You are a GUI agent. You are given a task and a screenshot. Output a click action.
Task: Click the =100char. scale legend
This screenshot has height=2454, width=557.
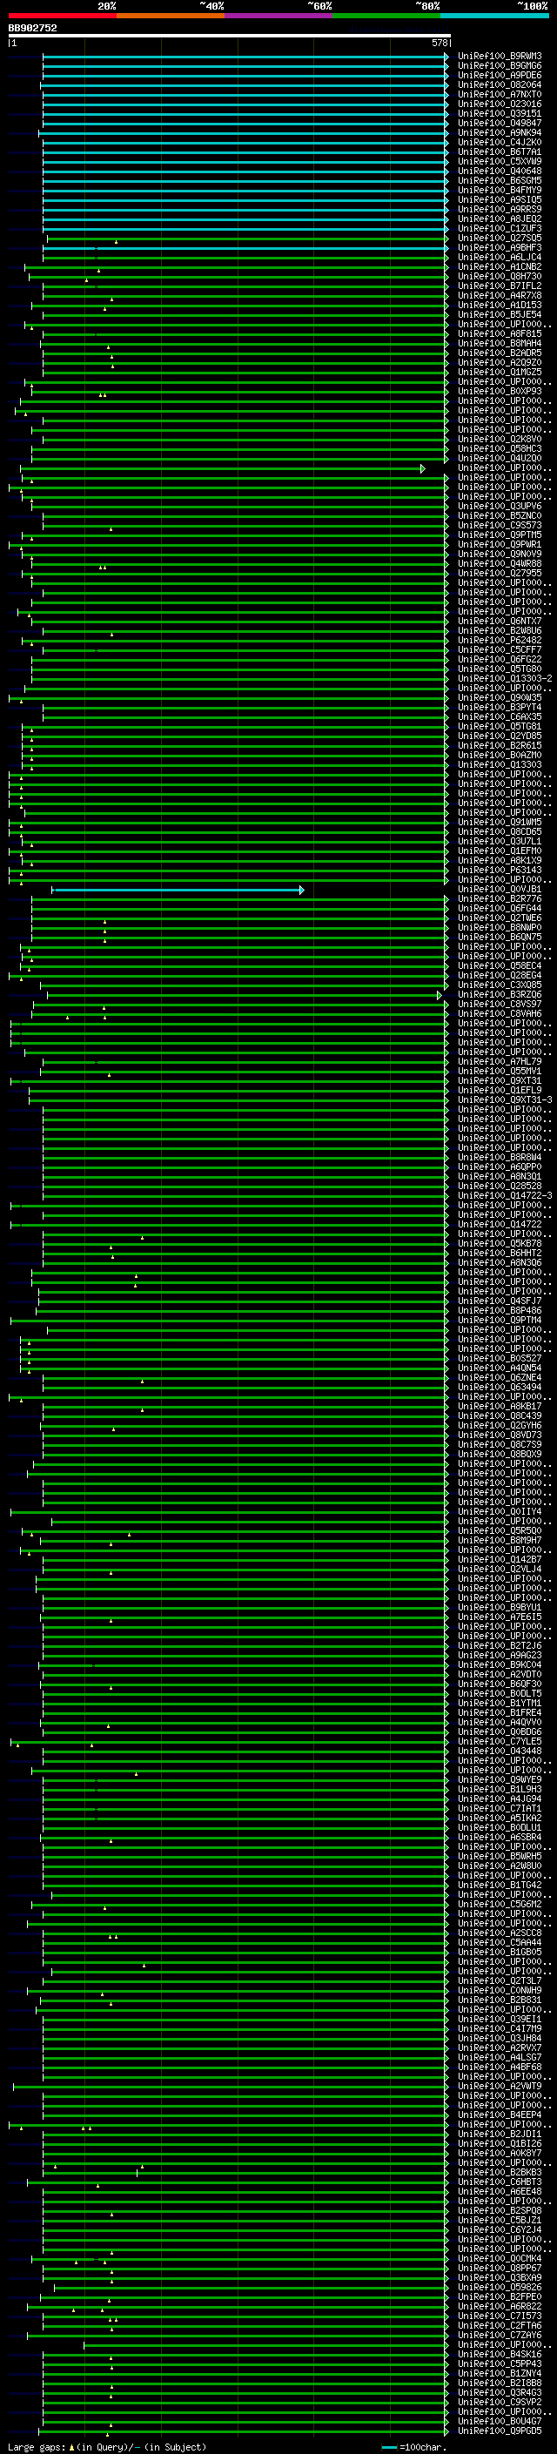pos(413,2447)
